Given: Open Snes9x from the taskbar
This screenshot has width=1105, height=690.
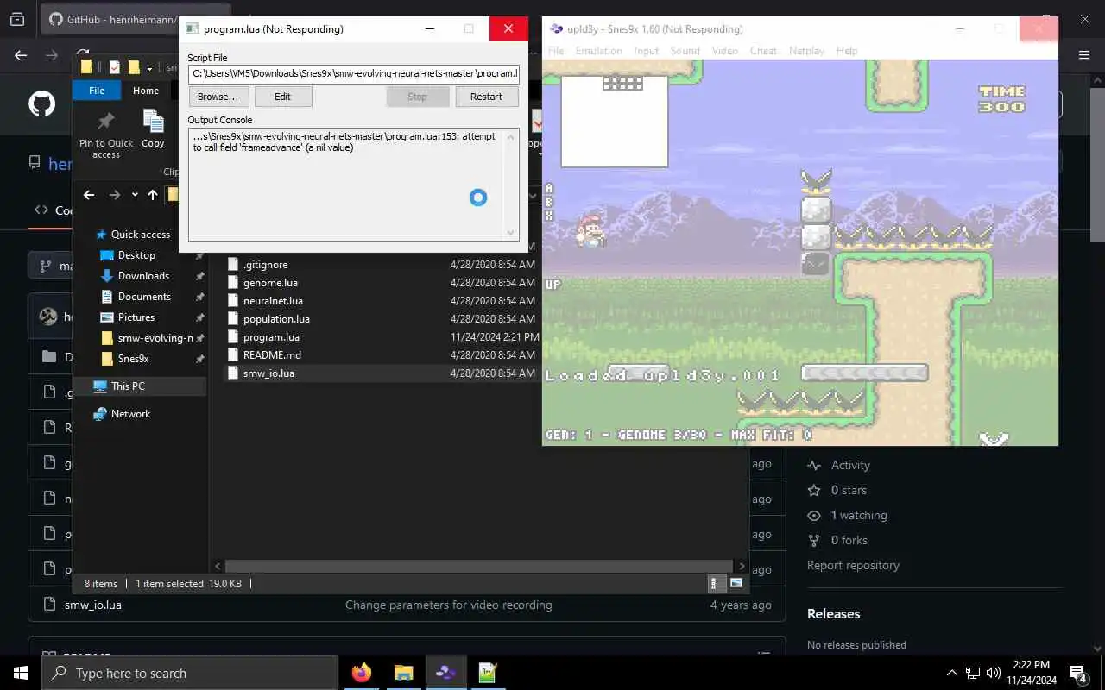Looking at the screenshot, I should (x=445, y=673).
